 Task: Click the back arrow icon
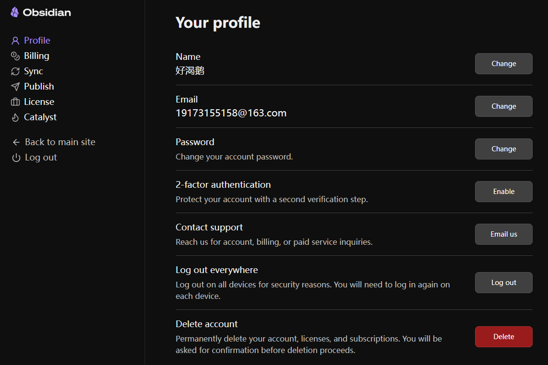pyautogui.click(x=16, y=142)
